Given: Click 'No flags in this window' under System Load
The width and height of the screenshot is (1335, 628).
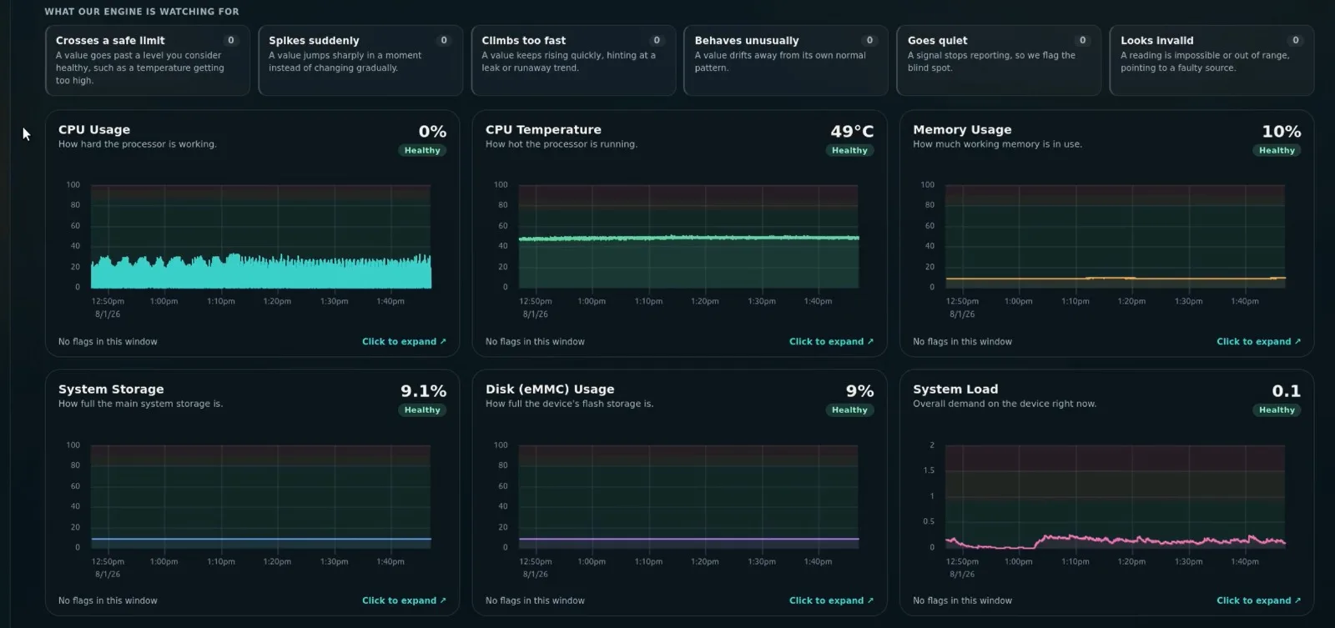Looking at the screenshot, I should [962, 600].
